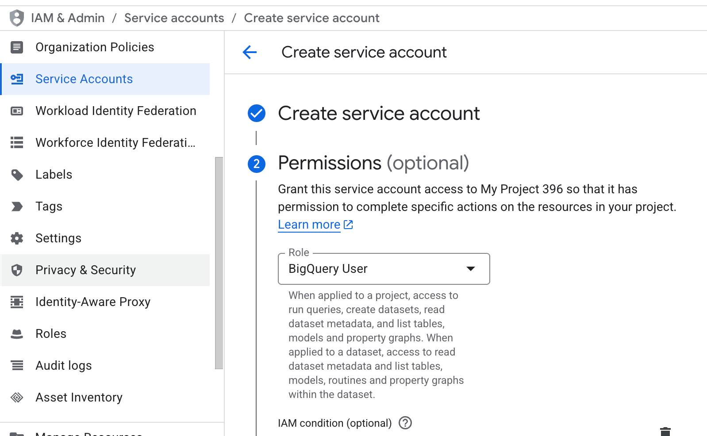Select Workforce Identity Federation in sidebar
The width and height of the screenshot is (707, 436).
[x=105, y=142]
